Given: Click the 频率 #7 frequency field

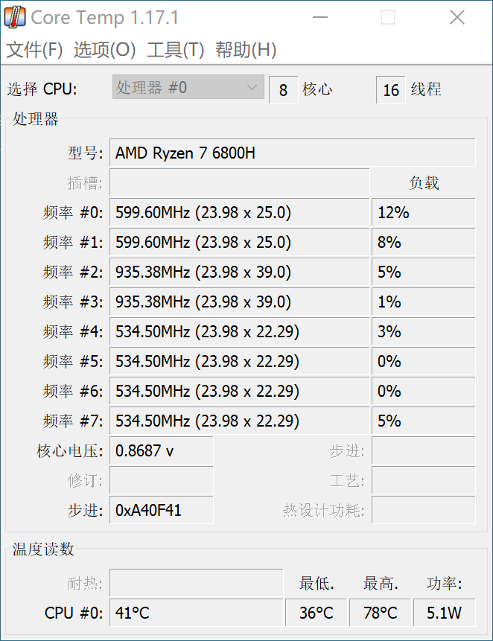Looking at the screenshot, I should pyautogui.click(x=239, y=421).
